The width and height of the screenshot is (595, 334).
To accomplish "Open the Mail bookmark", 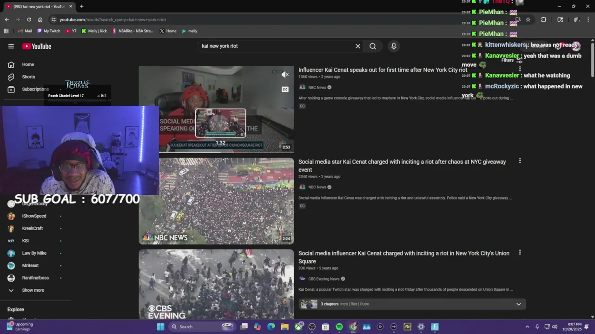I will click(x=25, y=31).
